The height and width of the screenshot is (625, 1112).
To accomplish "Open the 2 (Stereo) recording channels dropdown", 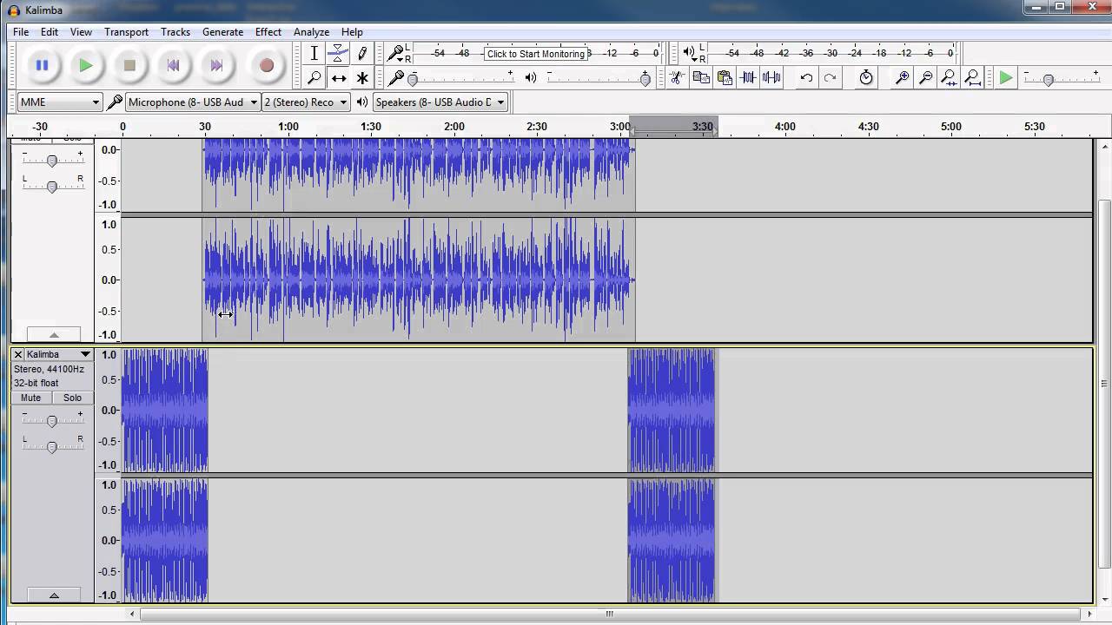I will 305,102.
